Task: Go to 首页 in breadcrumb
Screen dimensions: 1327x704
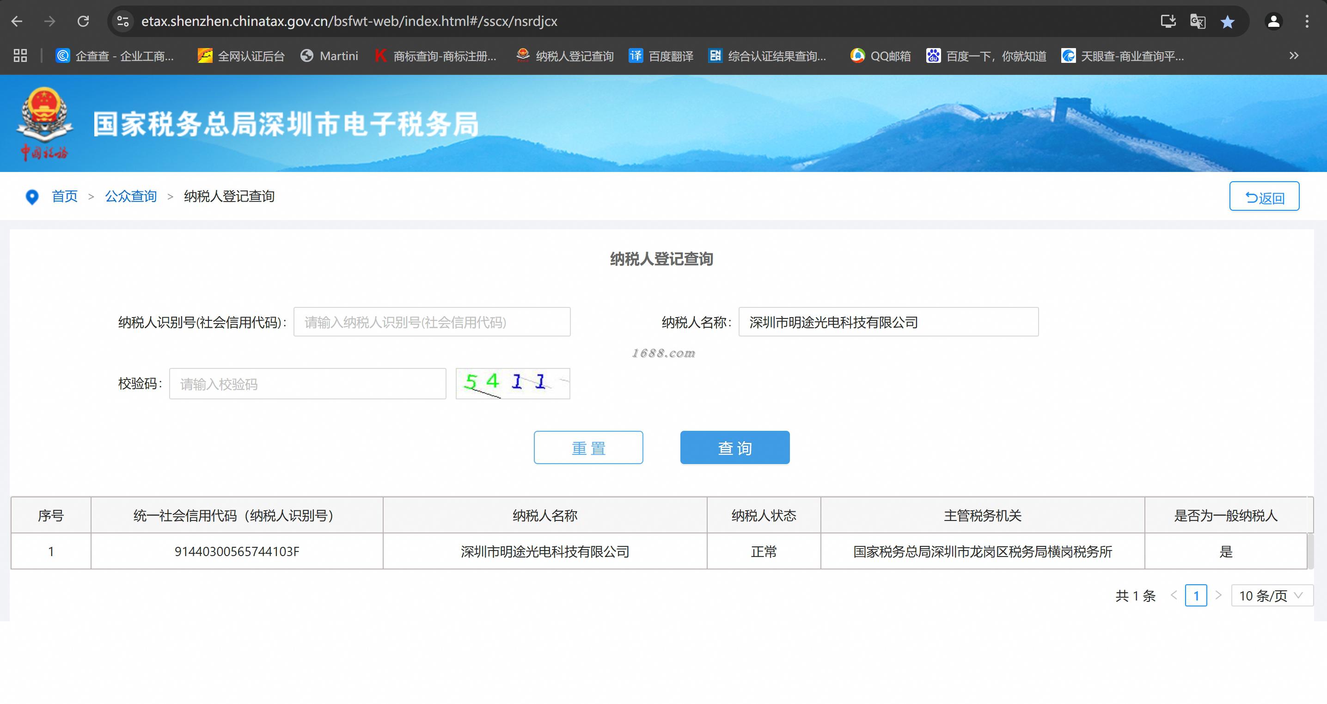Action: pos(64,196)
